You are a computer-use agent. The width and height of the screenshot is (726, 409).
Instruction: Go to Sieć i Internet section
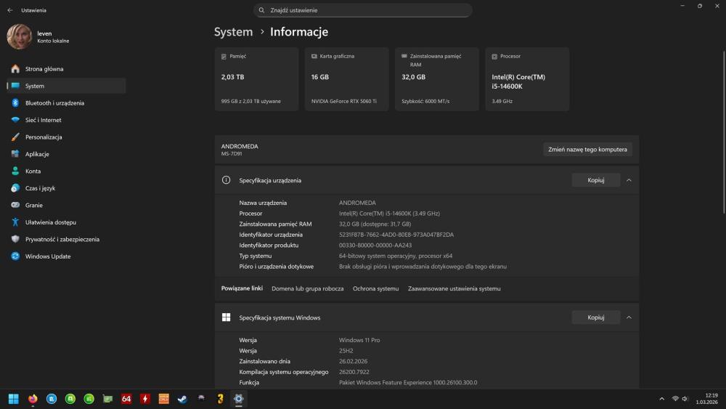(43, 120)
